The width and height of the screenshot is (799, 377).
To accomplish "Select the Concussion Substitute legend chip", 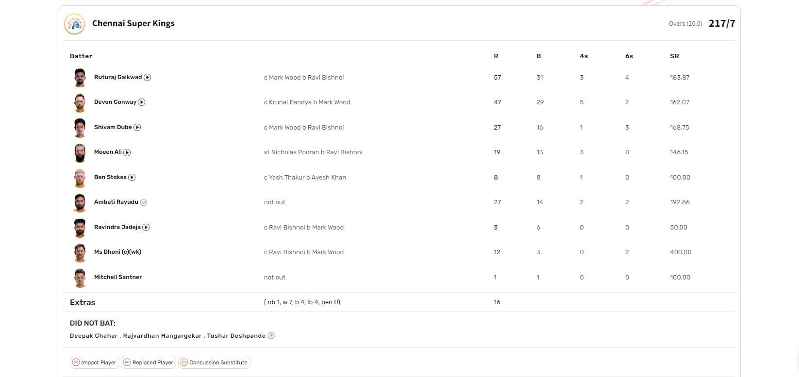I will click(214, 362).
